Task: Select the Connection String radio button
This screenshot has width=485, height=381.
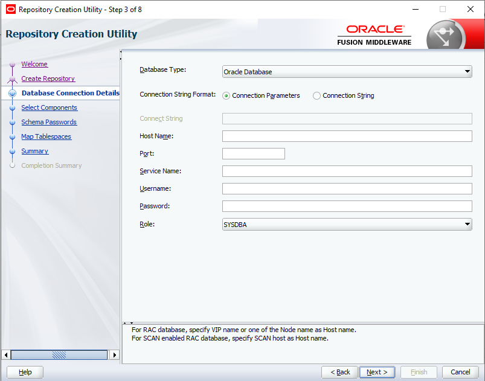Action: [315, 95]
